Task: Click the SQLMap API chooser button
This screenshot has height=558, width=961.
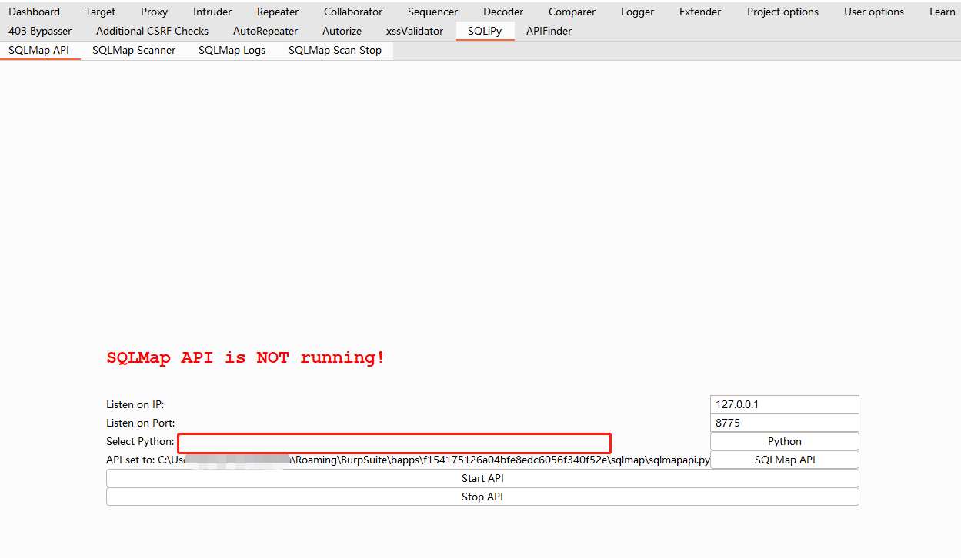Action: coord(784,460)
